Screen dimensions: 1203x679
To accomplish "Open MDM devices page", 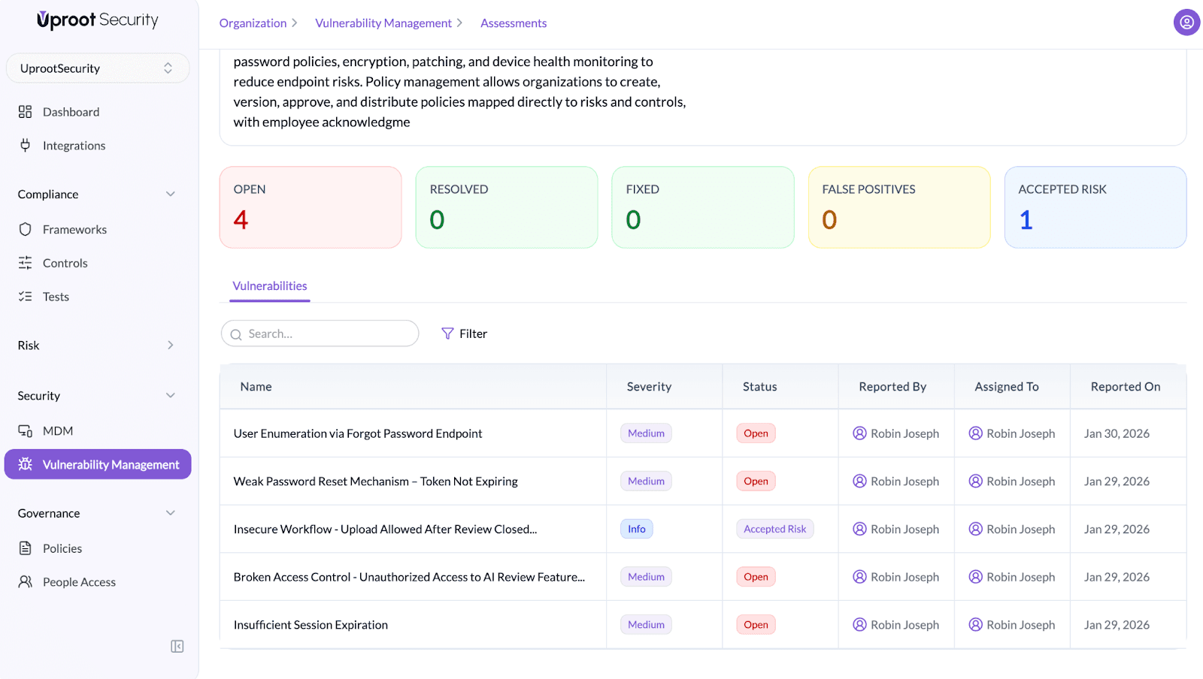I will 57,431.
